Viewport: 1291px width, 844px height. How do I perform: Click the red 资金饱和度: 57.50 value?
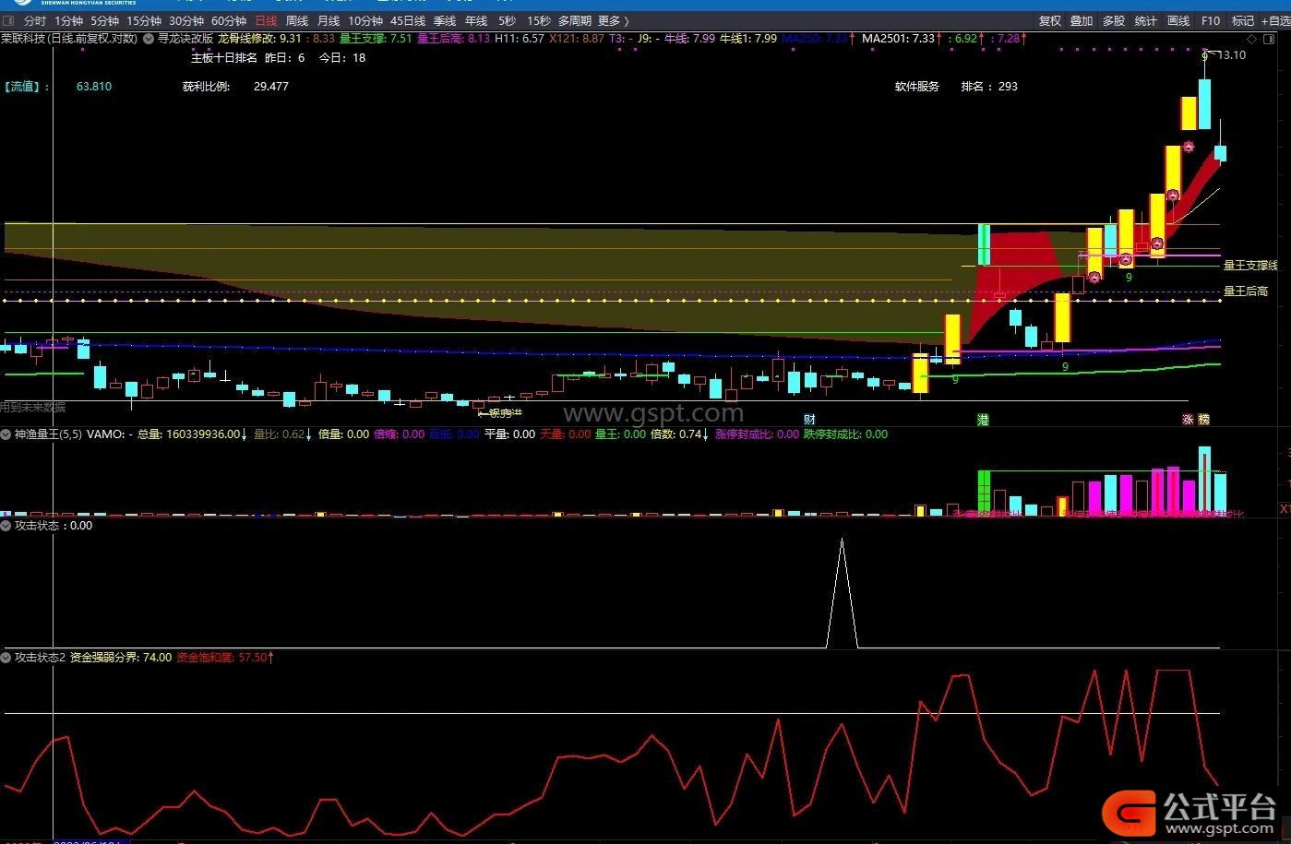pyautogui.click(x=225, y=658)
